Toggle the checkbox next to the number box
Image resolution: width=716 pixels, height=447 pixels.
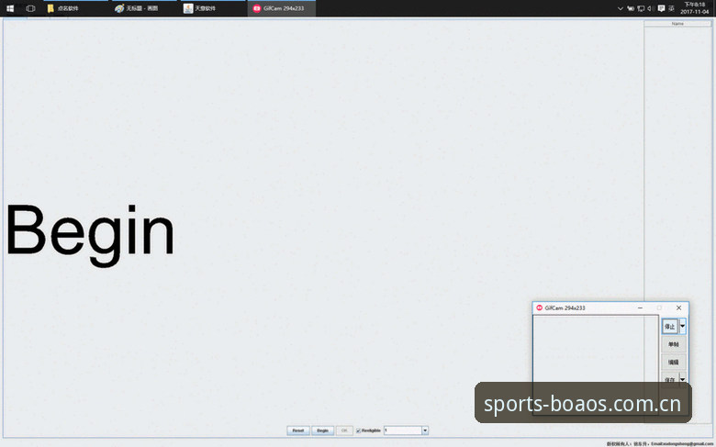pyautogui.click(x=358, y=430)
